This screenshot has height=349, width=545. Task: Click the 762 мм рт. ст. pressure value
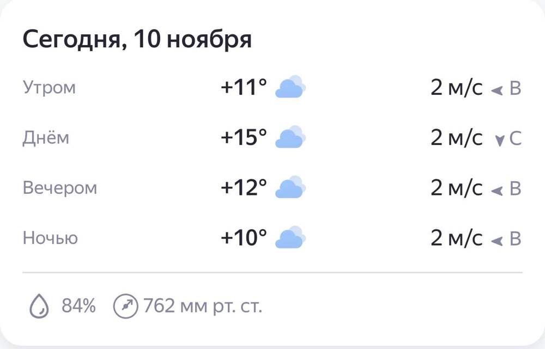point(203,307)
